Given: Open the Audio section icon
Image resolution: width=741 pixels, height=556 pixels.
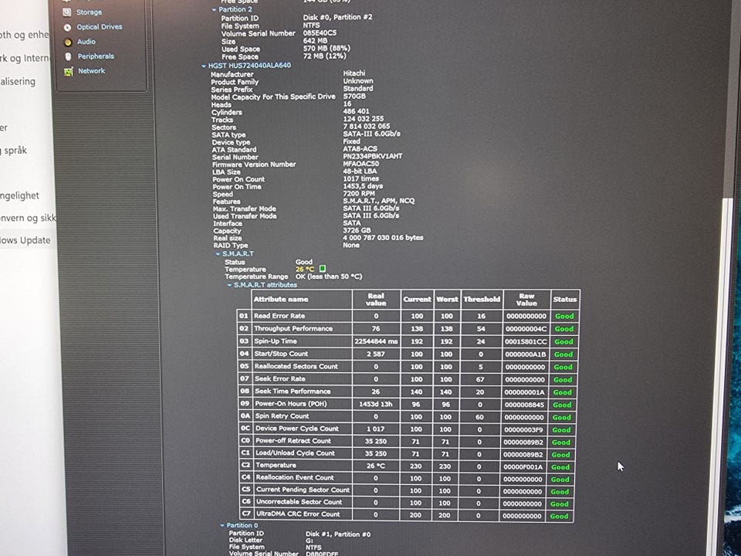Looking at the screenshot, I should [x=68, y=42].
